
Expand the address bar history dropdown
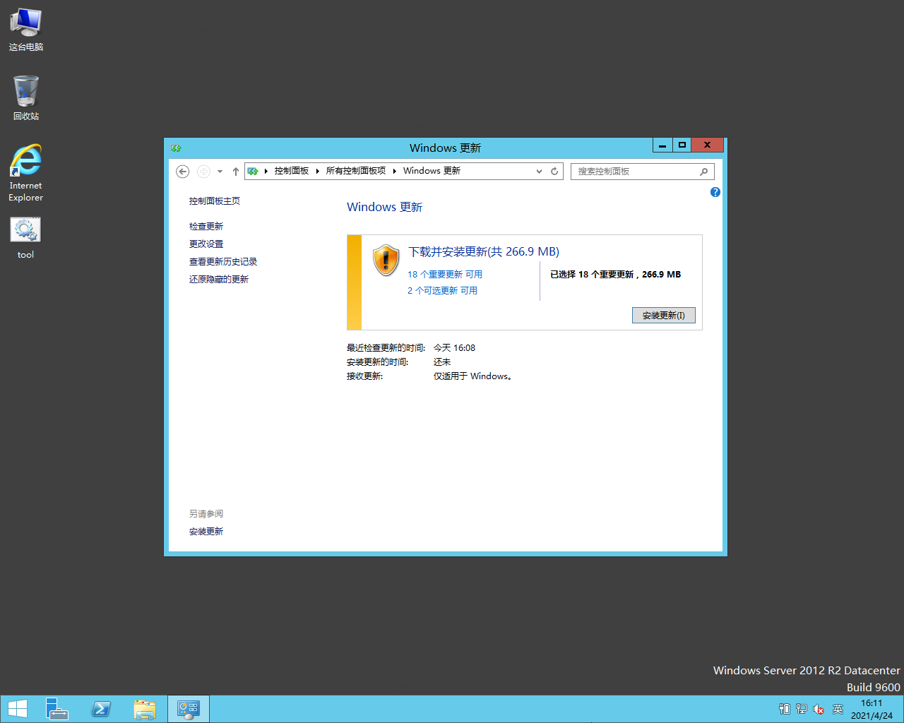click(x=539, y=172)
